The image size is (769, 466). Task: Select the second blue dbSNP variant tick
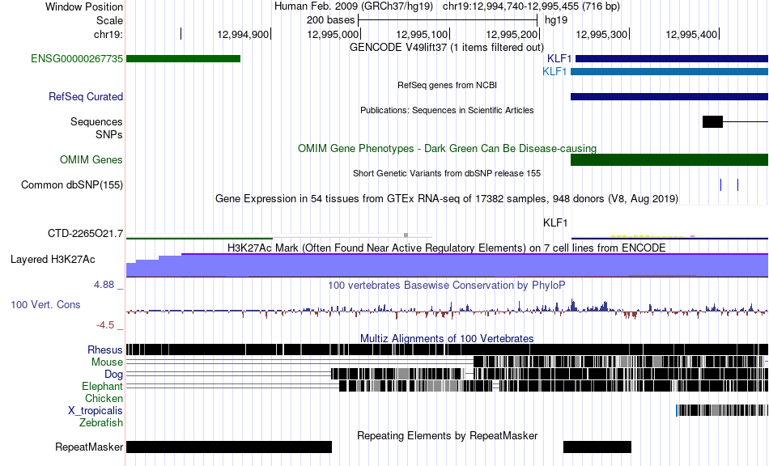tap(737, 184)
